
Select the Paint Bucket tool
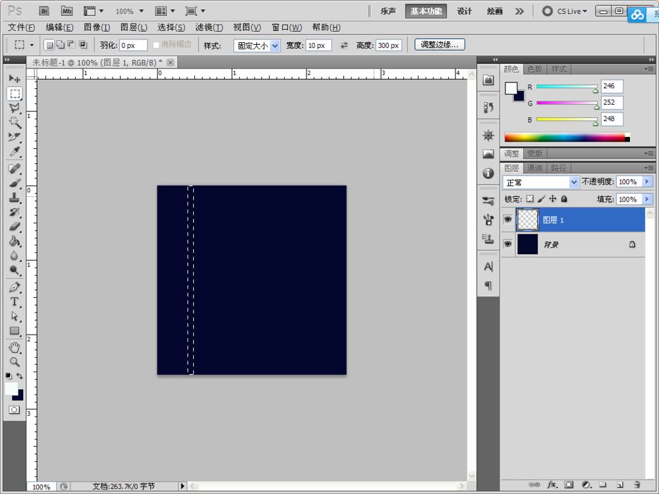point(14,241)
